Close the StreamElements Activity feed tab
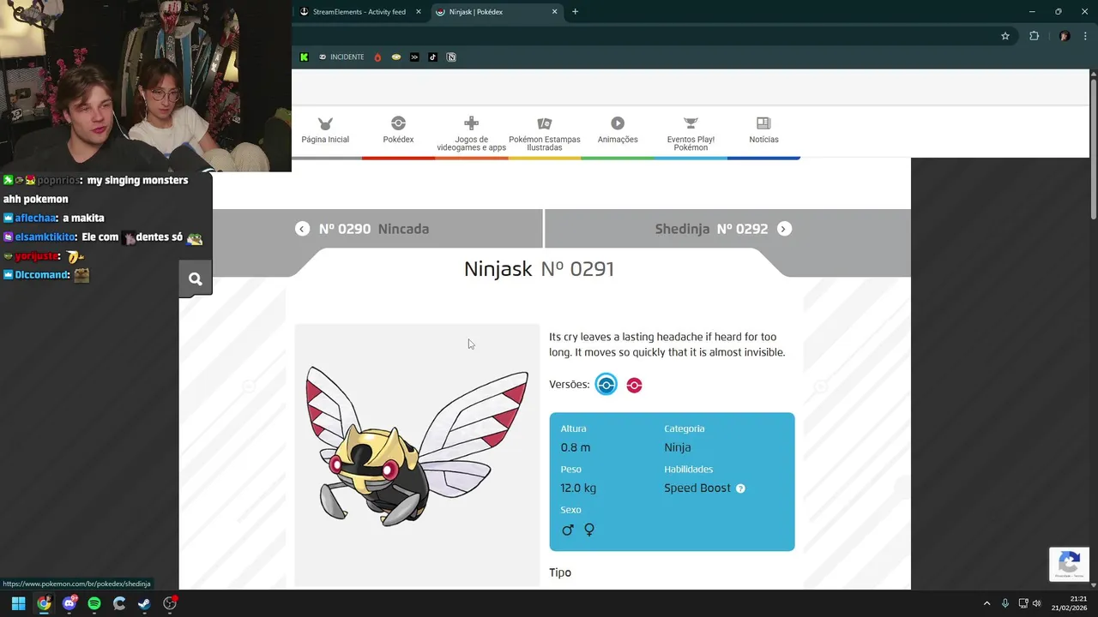The height and width of the screenshot is (617, 1098). (419, 12)
